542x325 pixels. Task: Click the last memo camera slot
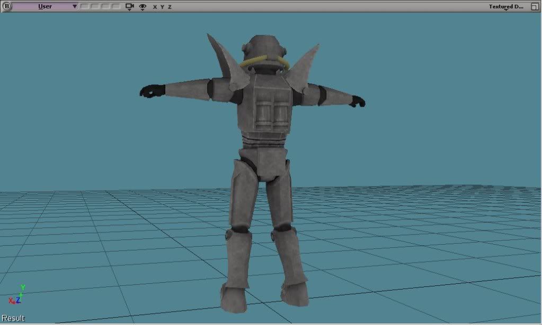pos(116,6)
